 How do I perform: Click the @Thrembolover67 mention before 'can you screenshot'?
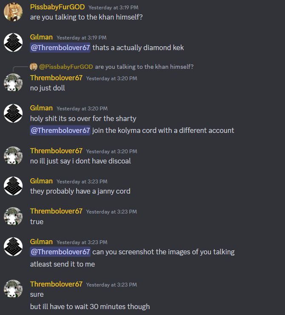tap(60, 252)
